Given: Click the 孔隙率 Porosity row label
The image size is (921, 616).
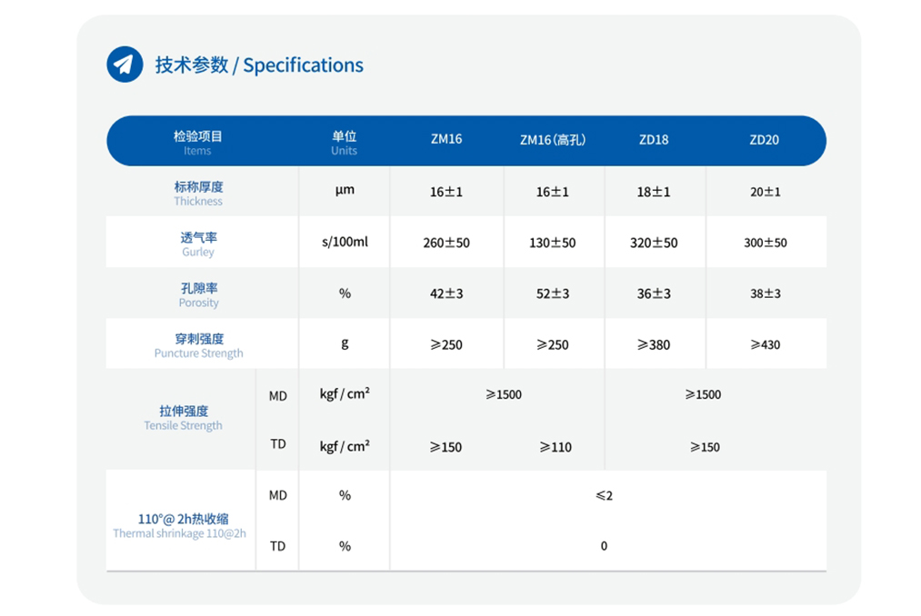Looking at the screenshot, I should pyautogui.click(x=198, y=294).
